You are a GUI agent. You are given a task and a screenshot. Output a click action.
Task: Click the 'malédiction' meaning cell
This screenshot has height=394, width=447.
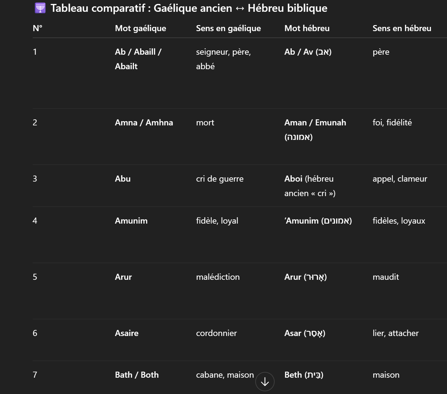pyautogui.click(x=218, y=277)
